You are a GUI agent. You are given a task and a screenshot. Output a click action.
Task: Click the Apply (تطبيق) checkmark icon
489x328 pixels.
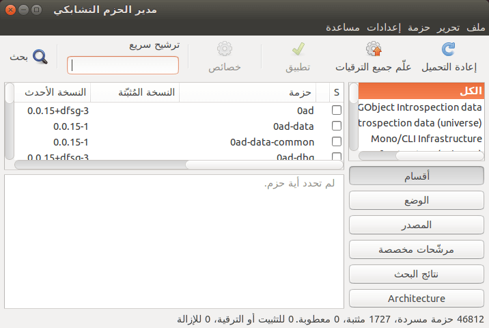298,49
